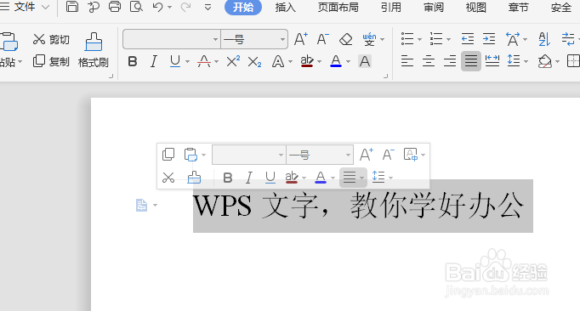Expand the quick access customize arrow
Viewport: 580px width, 311px height.
(x=208, y=7)
